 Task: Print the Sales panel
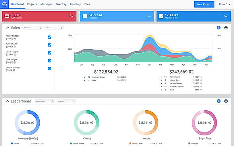[x=226, y=27]
